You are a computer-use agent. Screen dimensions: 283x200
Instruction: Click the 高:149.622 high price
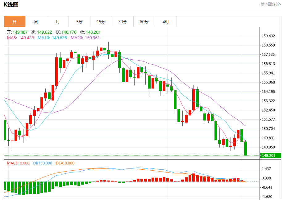pos(42,32)
